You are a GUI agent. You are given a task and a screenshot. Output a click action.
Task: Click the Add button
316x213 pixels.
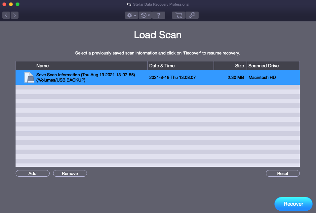(32, 173)
